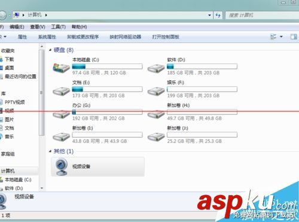Select the 视频设备 webcam icon in file list
The image size is (299, 222).
click(x=61, y=166)
